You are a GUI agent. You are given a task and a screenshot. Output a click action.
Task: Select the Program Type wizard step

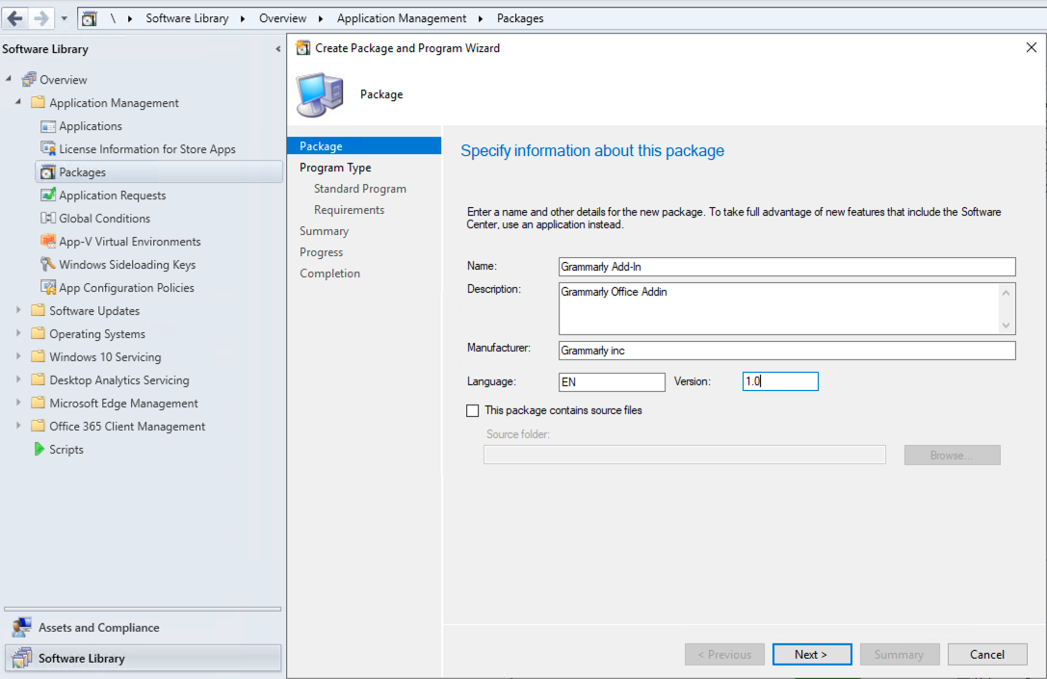[335, 168]
